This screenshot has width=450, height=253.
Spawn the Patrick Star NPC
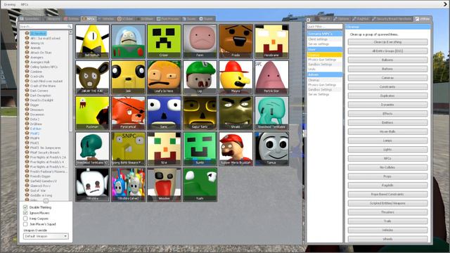[x=272, y=77]
